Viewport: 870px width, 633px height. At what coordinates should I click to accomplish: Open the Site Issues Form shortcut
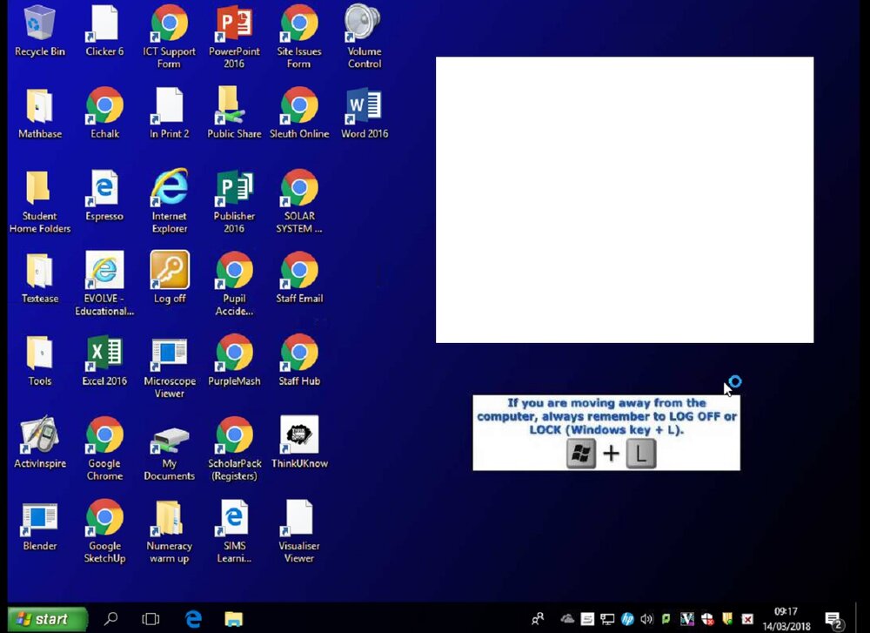click(x=299, y=37)
